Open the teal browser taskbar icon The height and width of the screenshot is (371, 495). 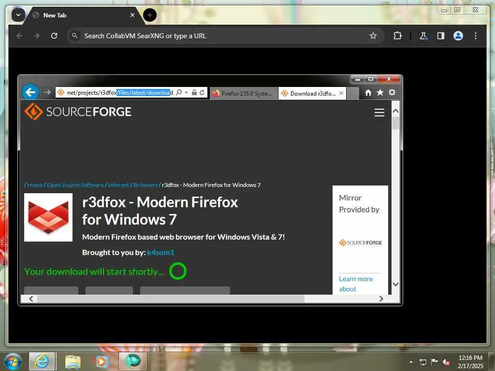click(x=132, y=361)
